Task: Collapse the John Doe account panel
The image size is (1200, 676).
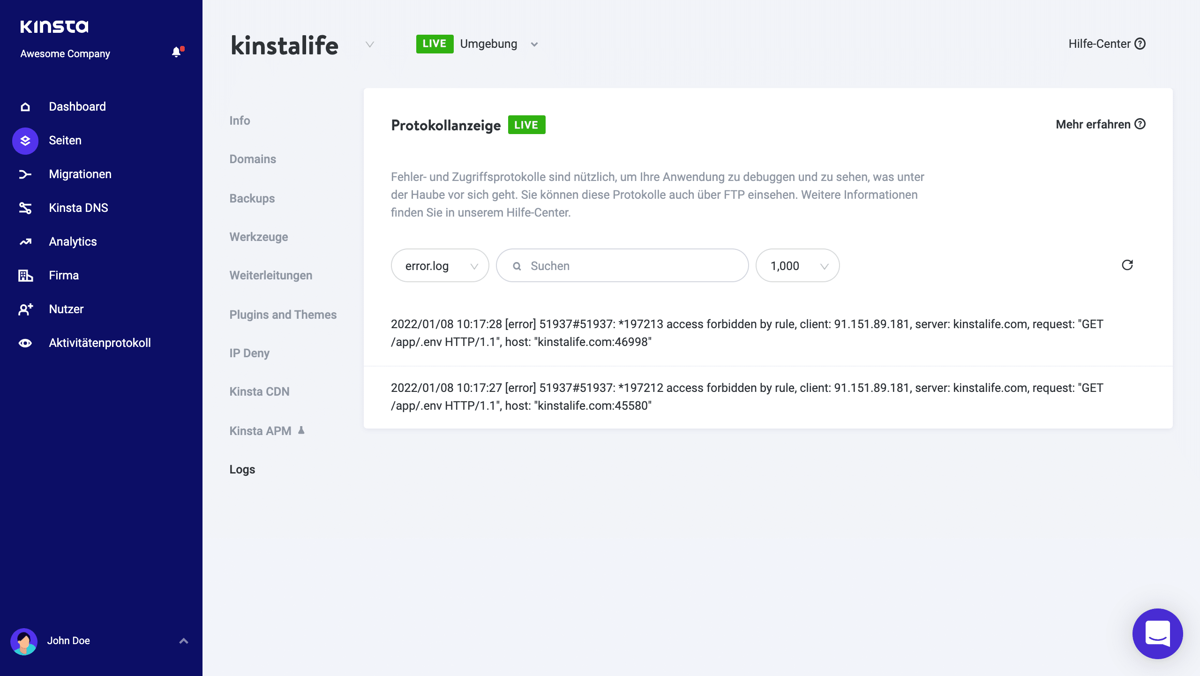Action: [183, 640]
